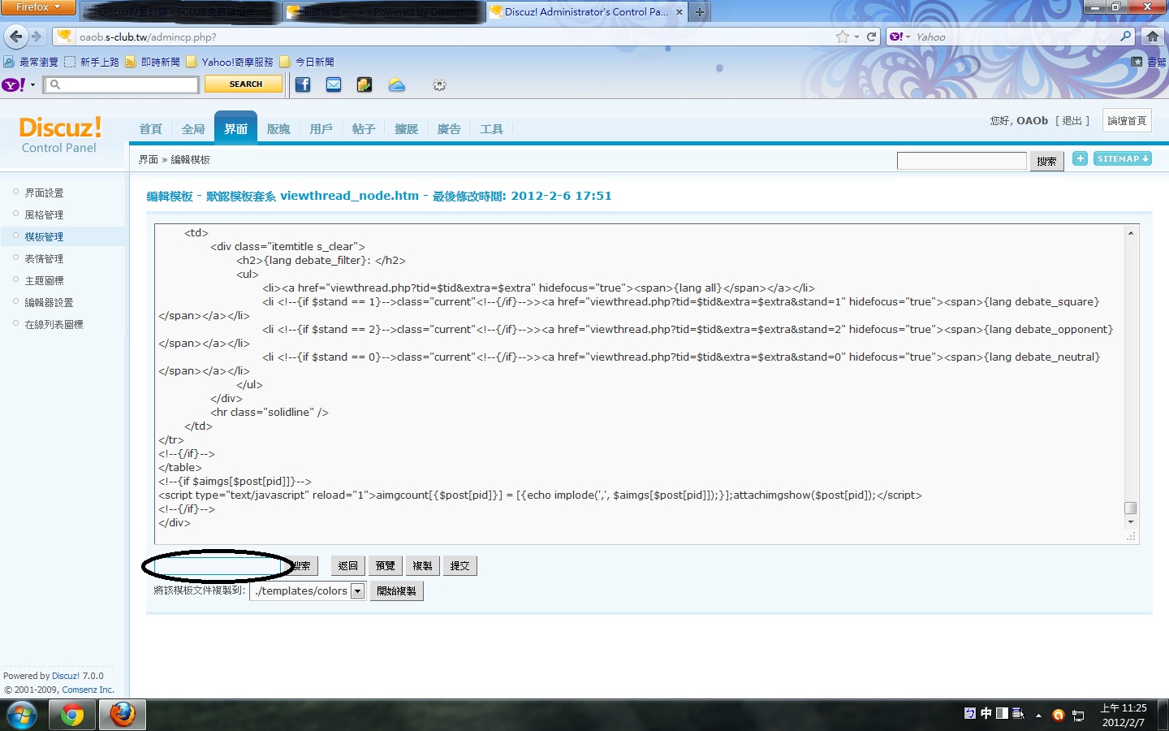
Task: Switch to the 用戶 navigation tab
Action: [321, 129]
